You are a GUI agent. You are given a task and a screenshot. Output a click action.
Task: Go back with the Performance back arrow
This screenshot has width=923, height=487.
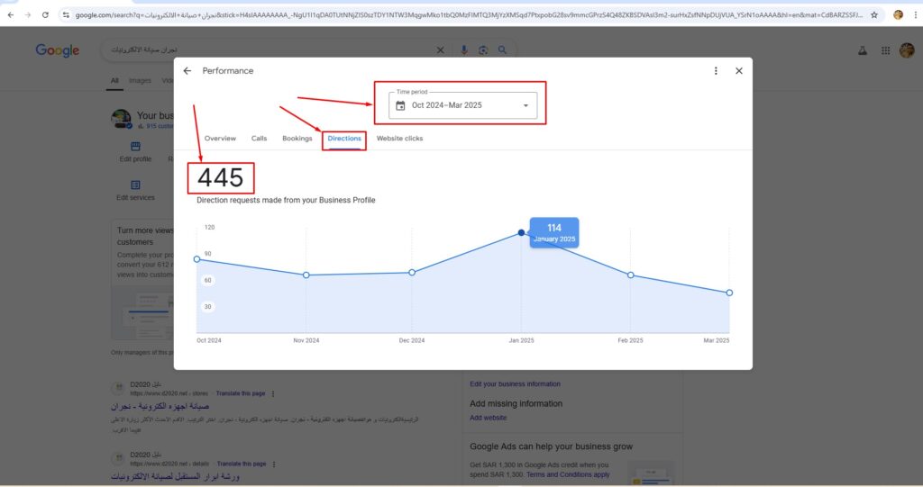click(x=187, y=70)
